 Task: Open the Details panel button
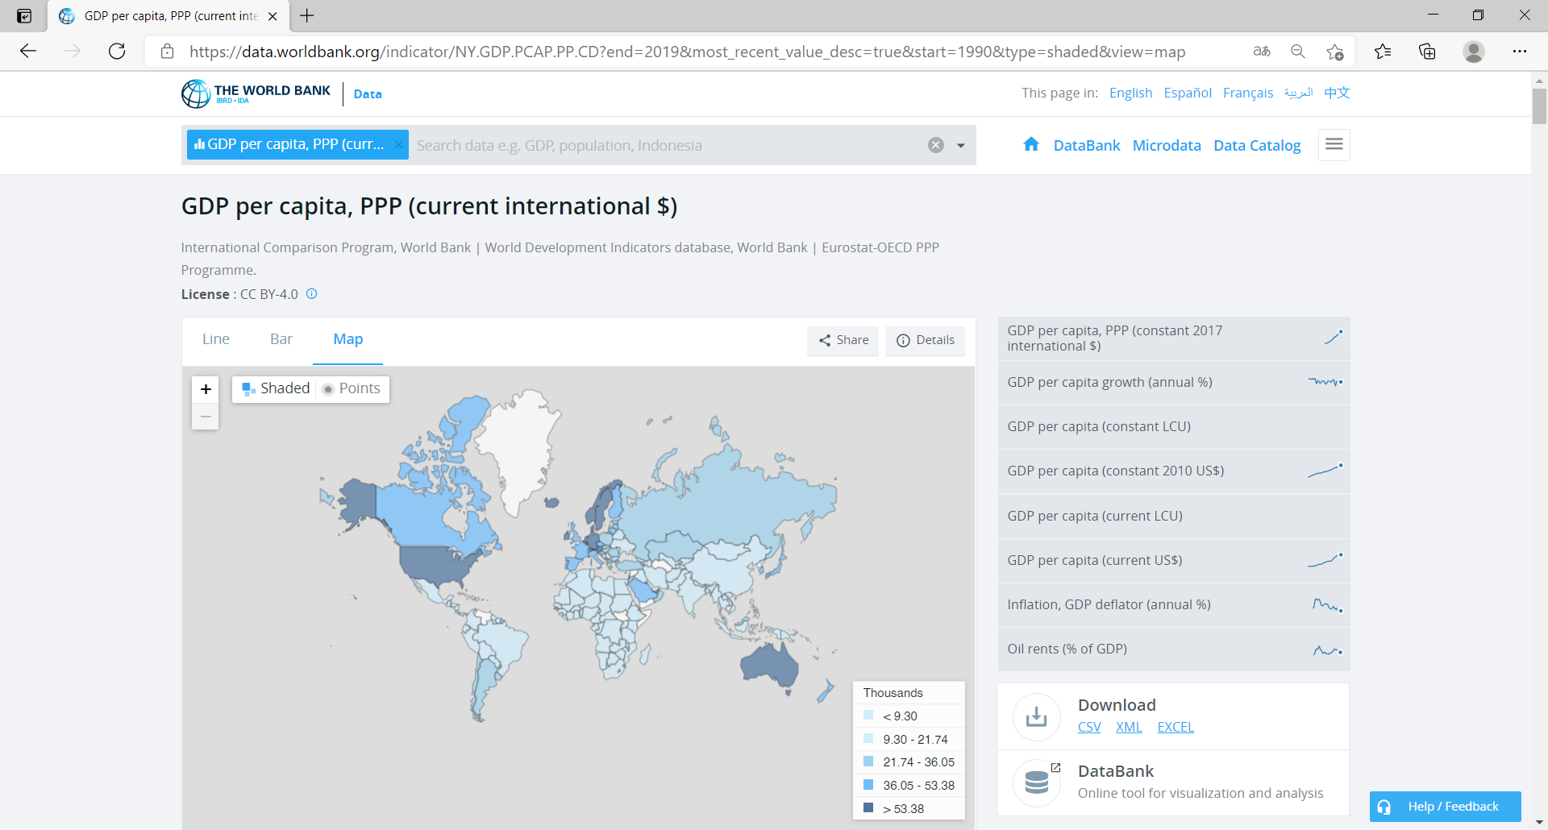tap(925, 340)
